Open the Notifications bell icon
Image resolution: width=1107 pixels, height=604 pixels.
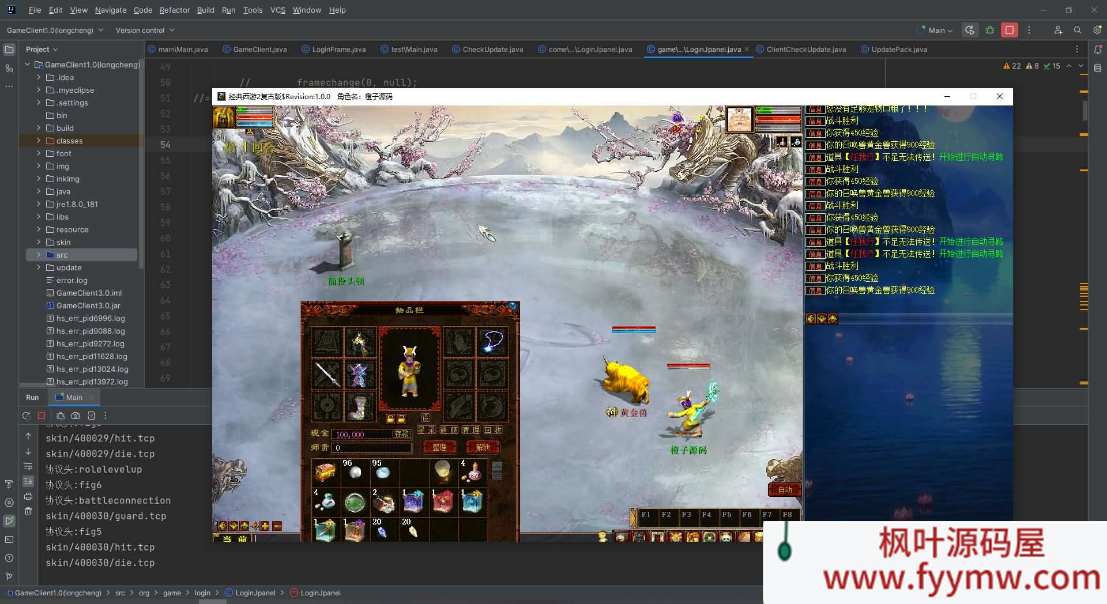pyautogui.click(x=1098, y=50)
